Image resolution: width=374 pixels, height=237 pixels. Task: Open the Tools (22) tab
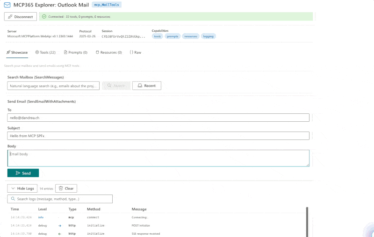(45, 52)
